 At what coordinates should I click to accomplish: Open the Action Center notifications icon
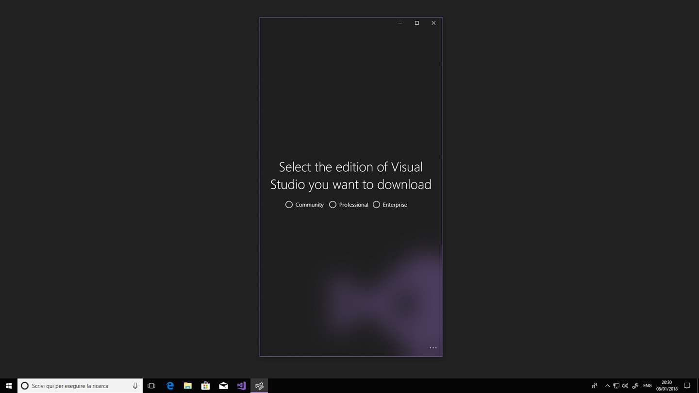pyautogui.click(x=687, y=386)
